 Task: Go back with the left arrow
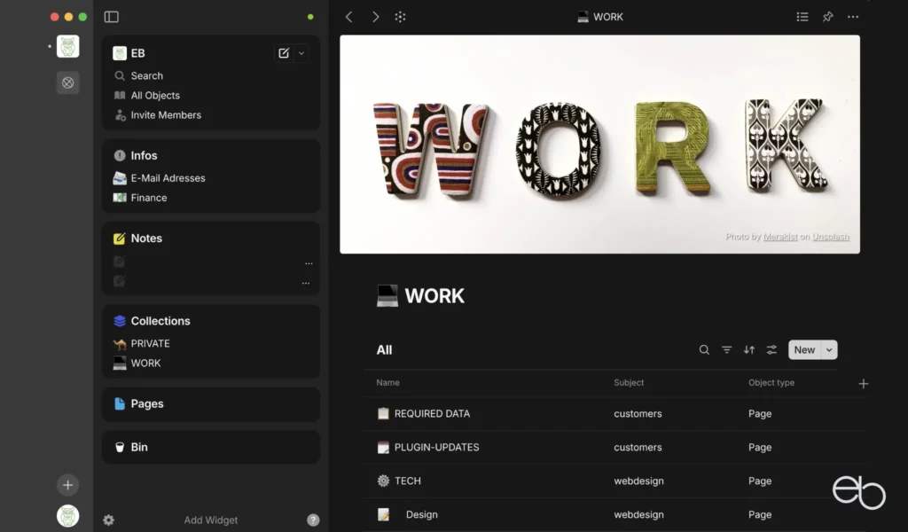(348, 17)
